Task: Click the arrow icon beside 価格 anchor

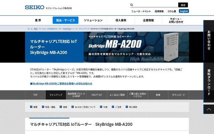Action: click(61, 107)
